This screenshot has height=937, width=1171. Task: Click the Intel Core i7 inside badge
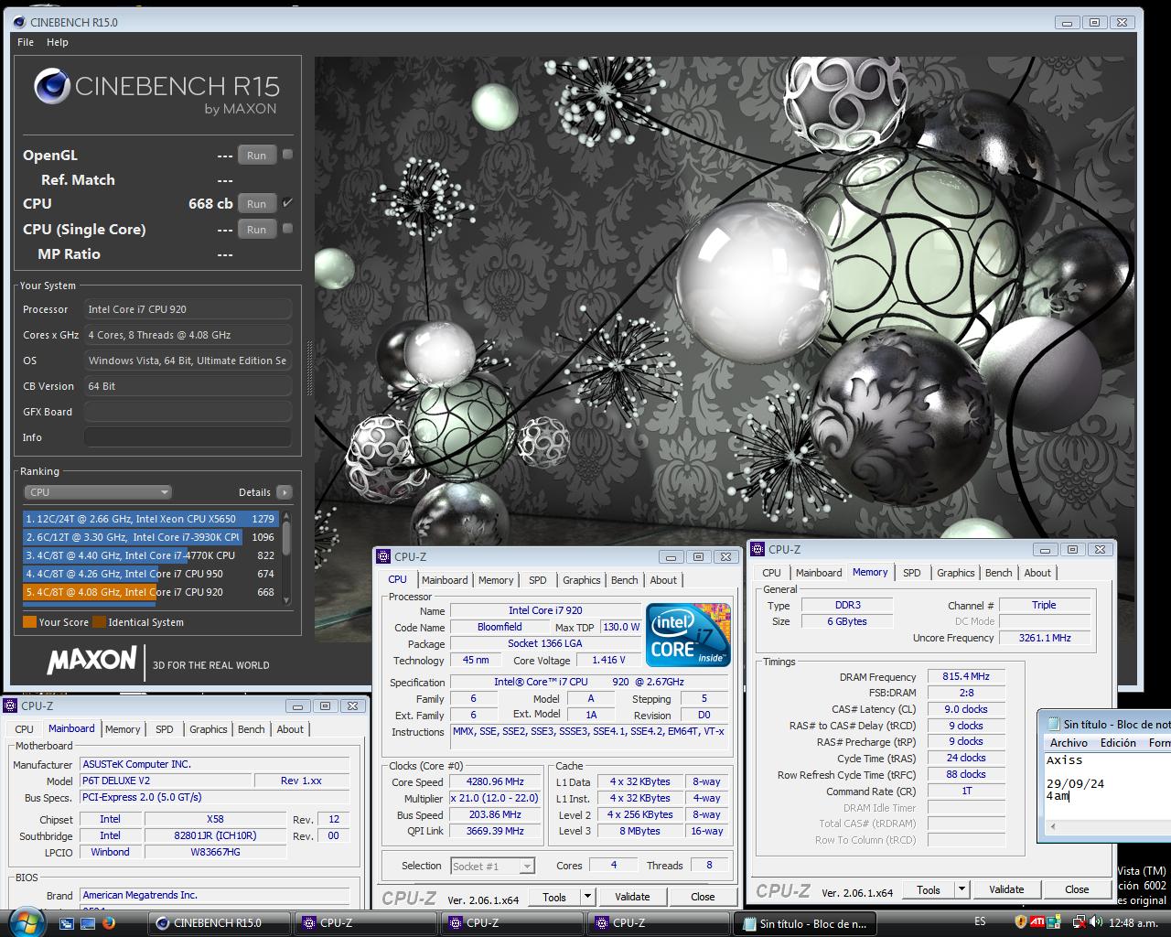[x=687, y=634]
